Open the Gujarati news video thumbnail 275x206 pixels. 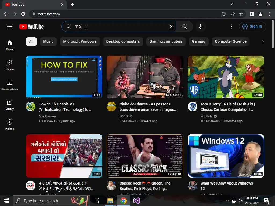[x=64, y=156]
